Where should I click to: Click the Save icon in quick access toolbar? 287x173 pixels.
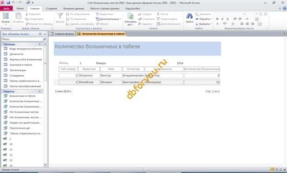[8, 3]
